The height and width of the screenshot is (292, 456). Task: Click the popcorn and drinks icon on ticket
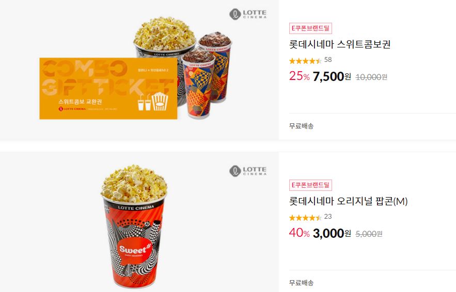[x=153, y=102]
